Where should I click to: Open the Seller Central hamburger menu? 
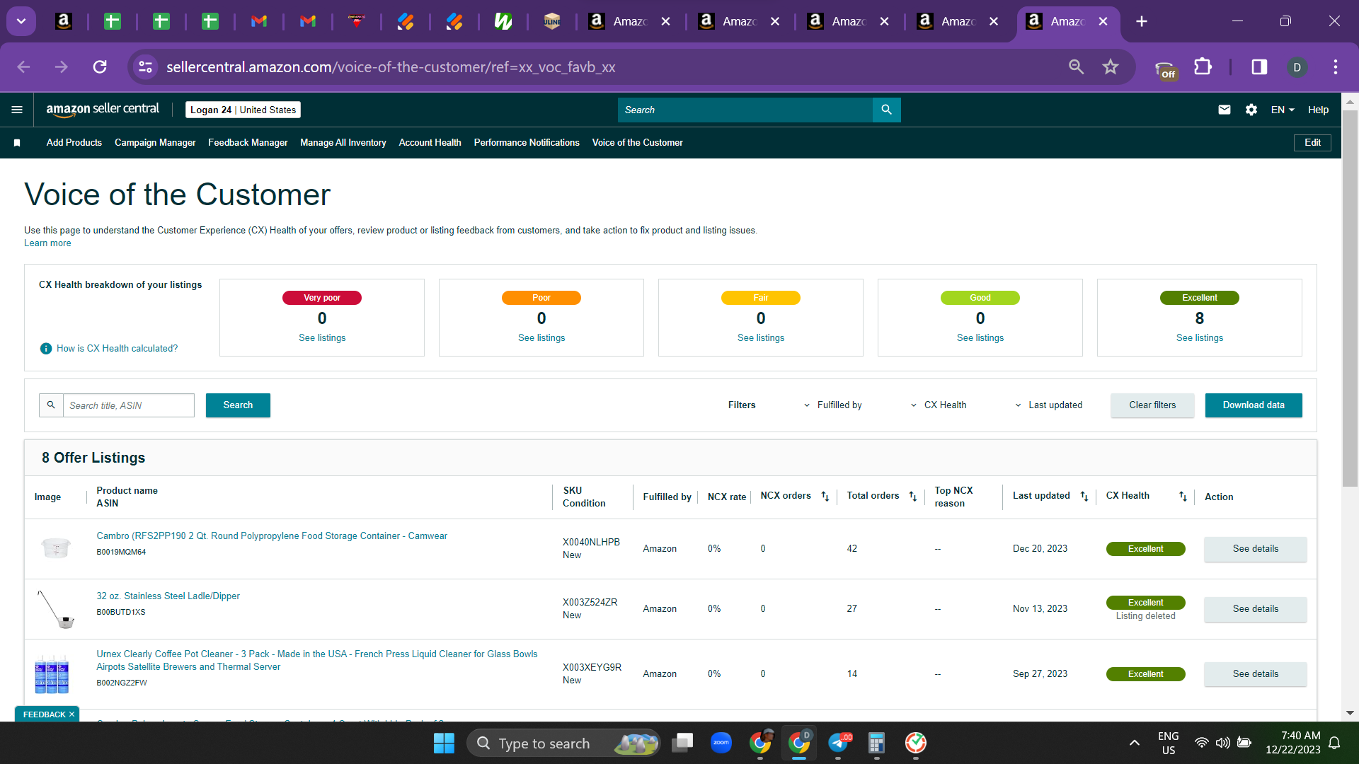click(17, 110)
